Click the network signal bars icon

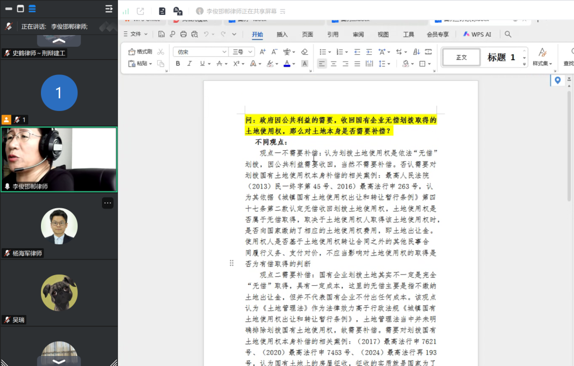click(x=126, y=11)
